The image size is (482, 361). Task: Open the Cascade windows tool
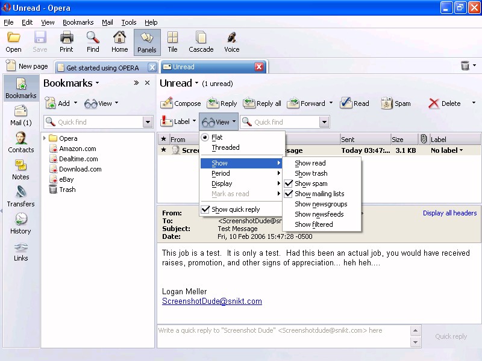tap(201, 42)
